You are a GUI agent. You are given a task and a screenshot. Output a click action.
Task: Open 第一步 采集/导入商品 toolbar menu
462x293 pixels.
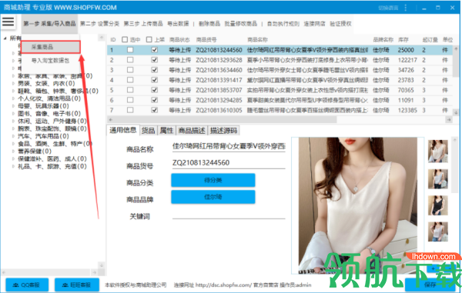point(49,24)
